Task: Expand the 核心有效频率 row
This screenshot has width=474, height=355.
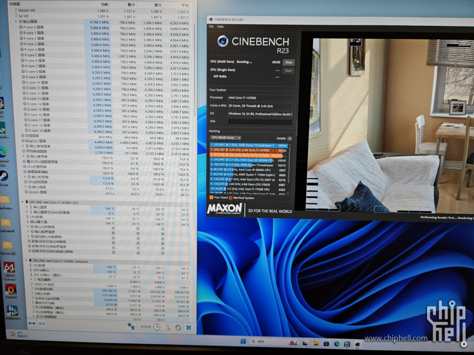Action: click(23, 146)
